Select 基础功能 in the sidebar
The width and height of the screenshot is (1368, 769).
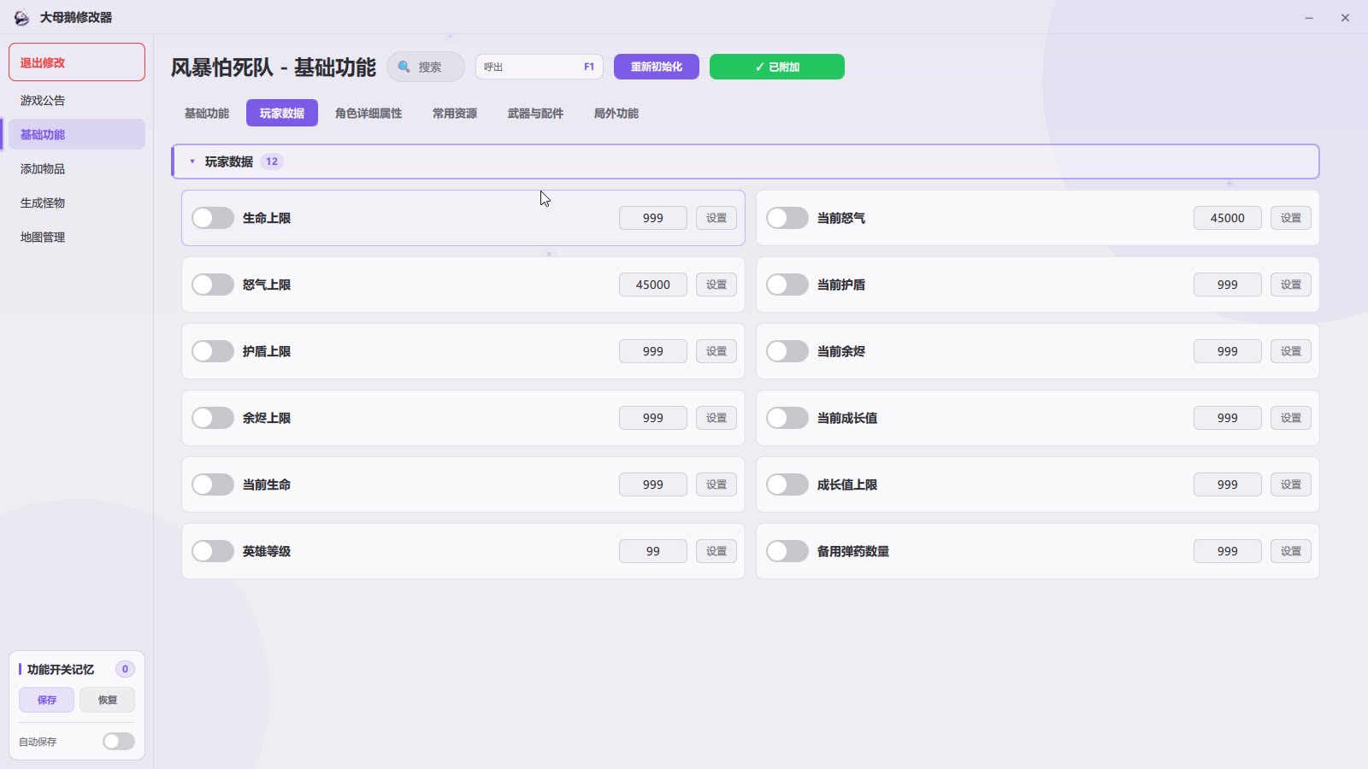click(x=77, y=134)
